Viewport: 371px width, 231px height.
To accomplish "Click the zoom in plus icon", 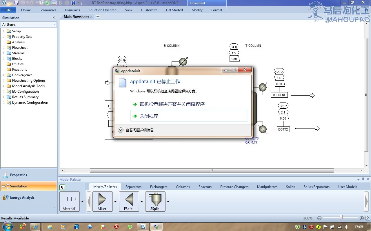I will 362,218.
